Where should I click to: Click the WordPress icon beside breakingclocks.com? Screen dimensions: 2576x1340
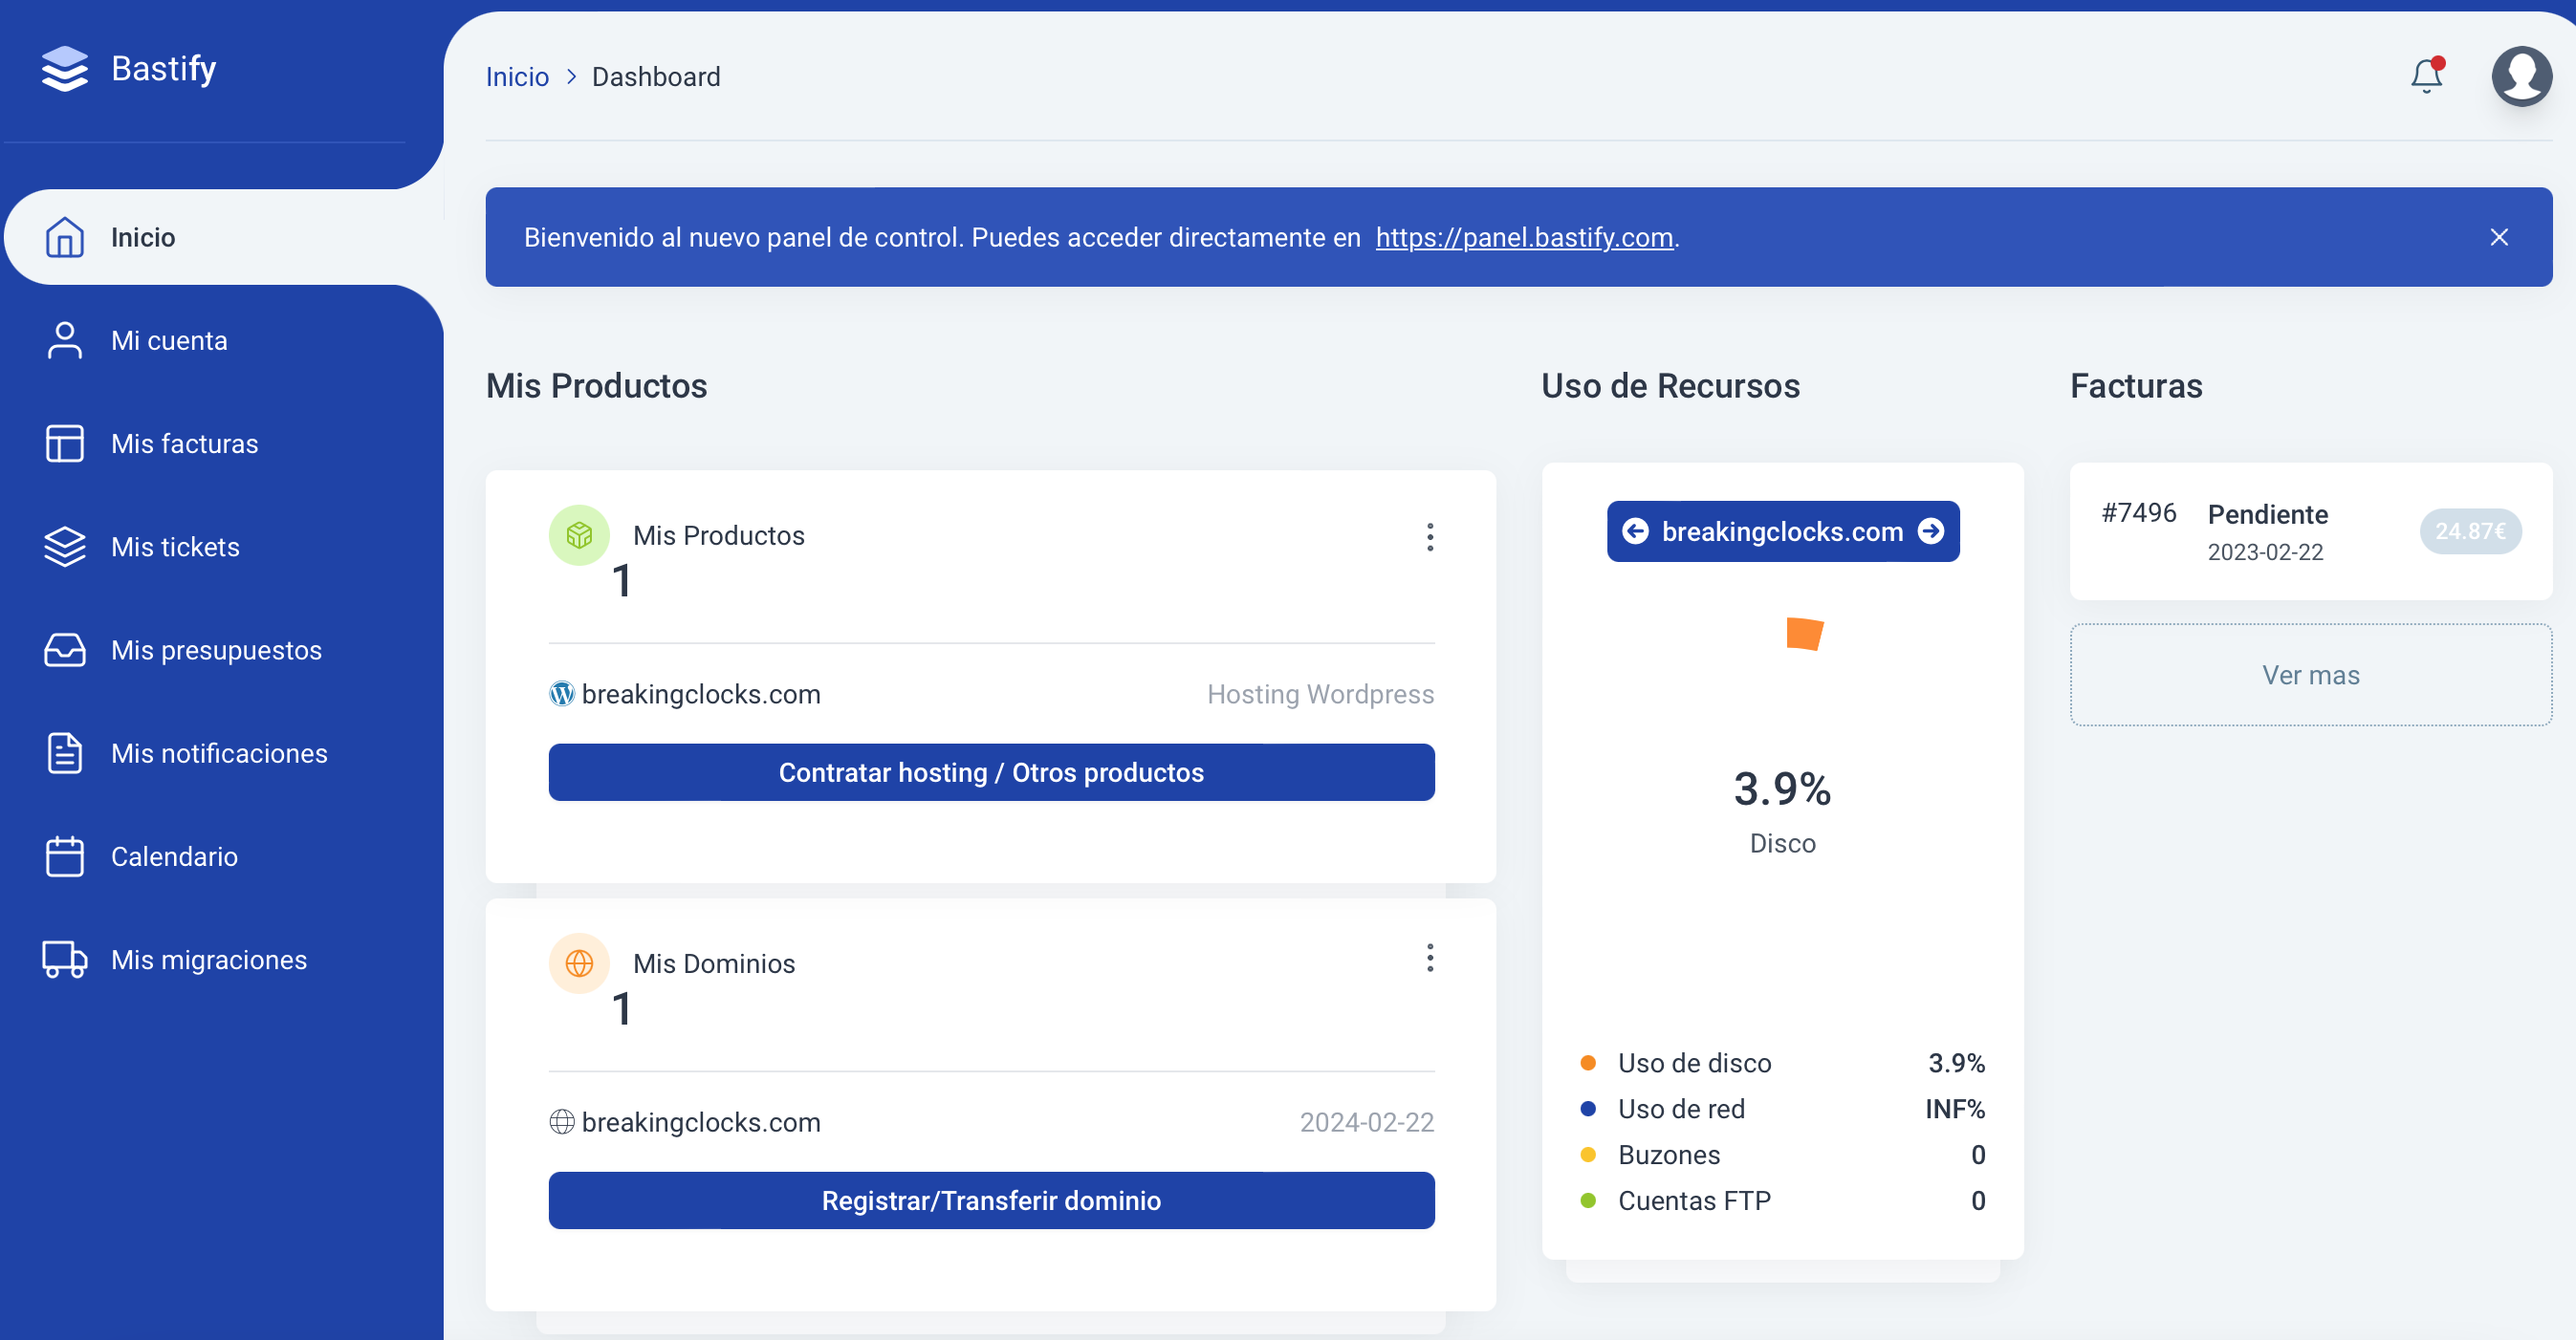point(562,694)
